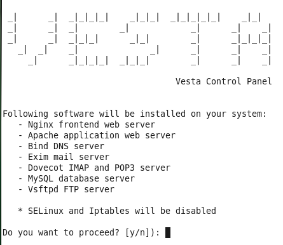Click the ASCII art letter S
Screen dimensions: 283x245
(x=139, y=39)
